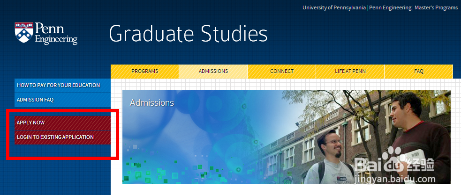461x195 pixels.
Task: Click Login to Existing Application
Action: point(63,137)
